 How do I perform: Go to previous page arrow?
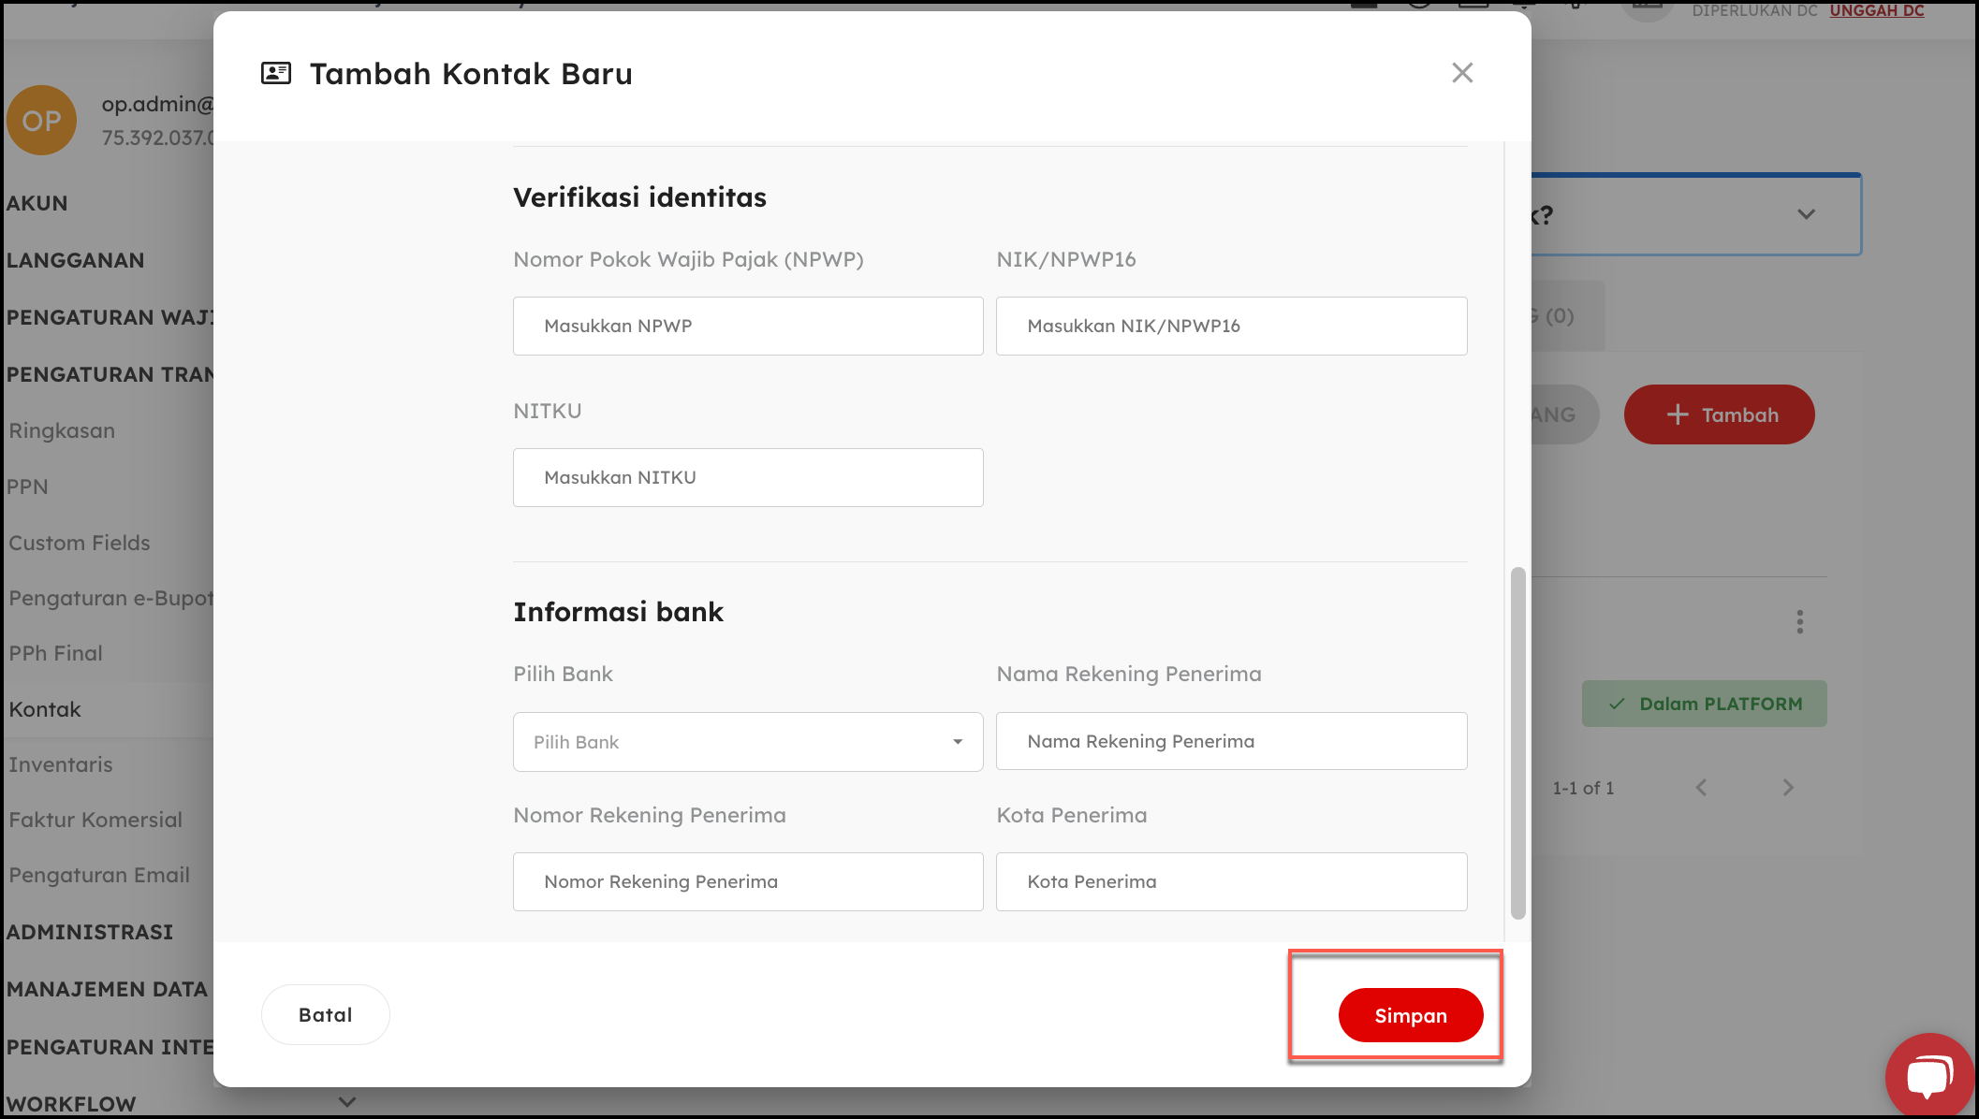1701,788
